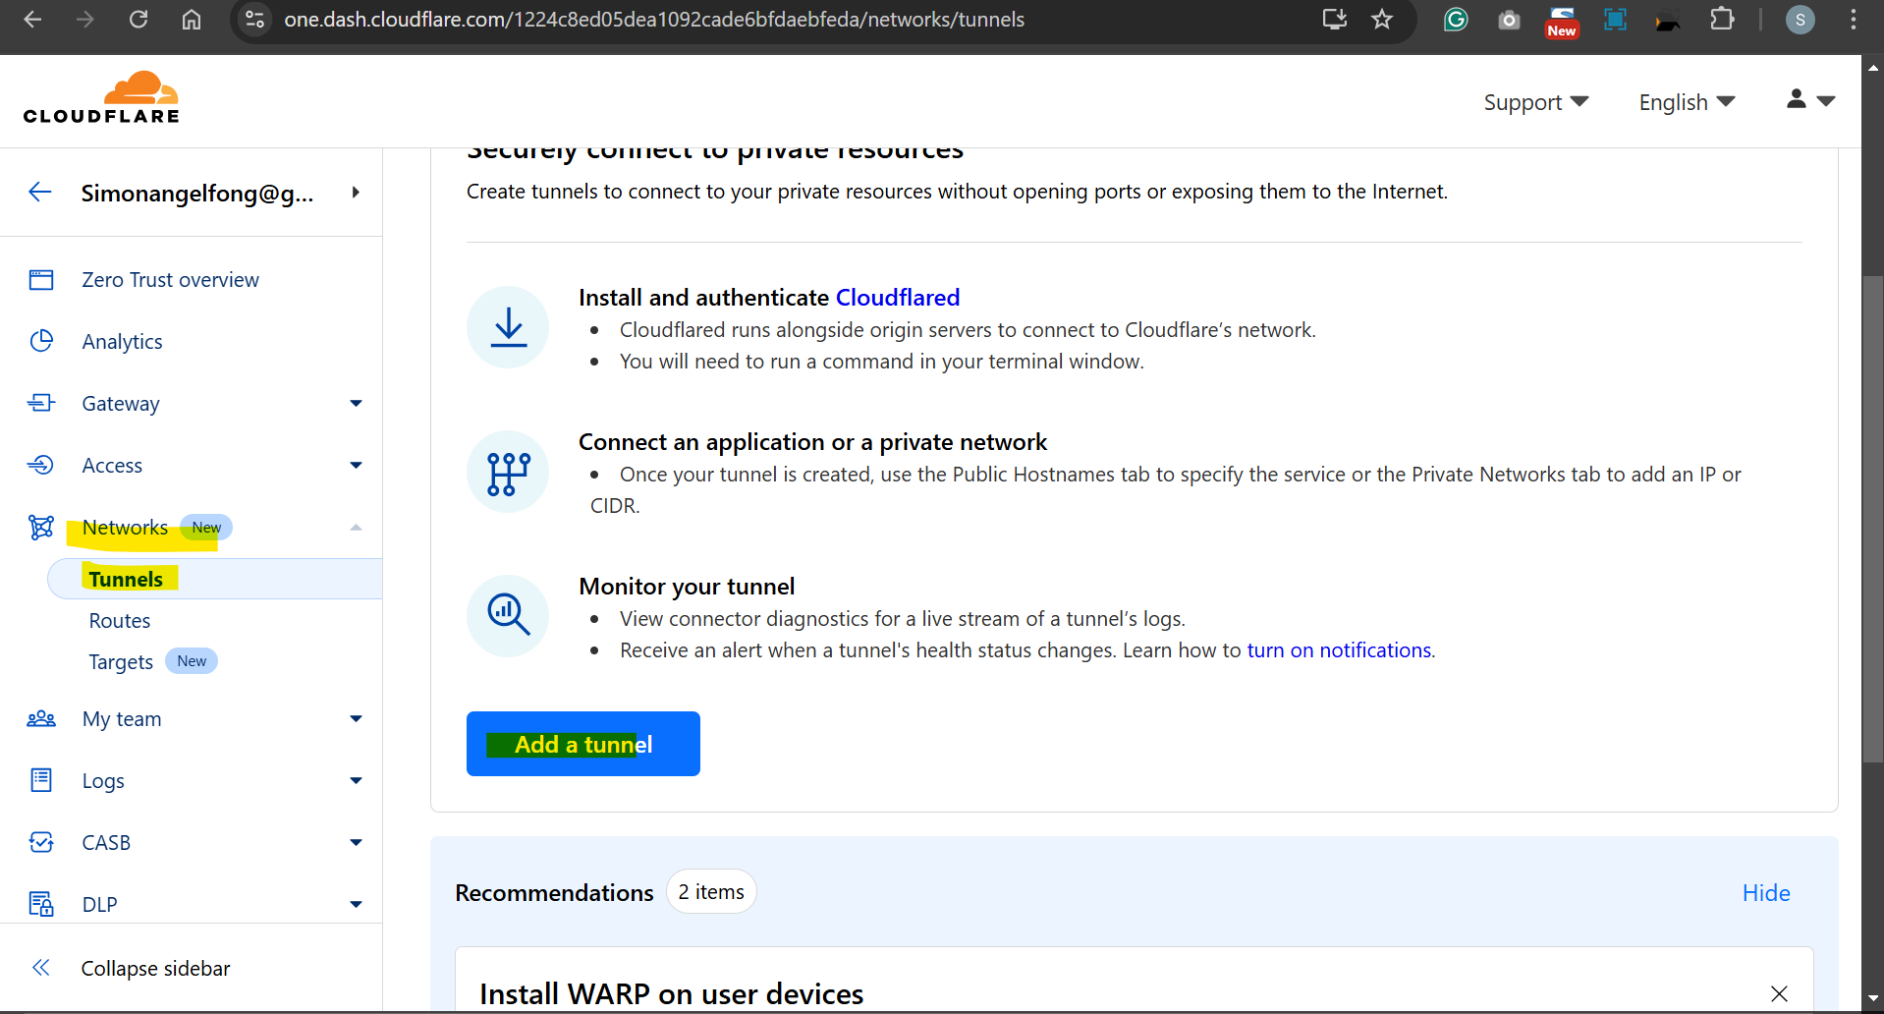Screen dimensions: 1884x1014
Task: Click the scrollbar up arrow
Action: point(1872,68)
